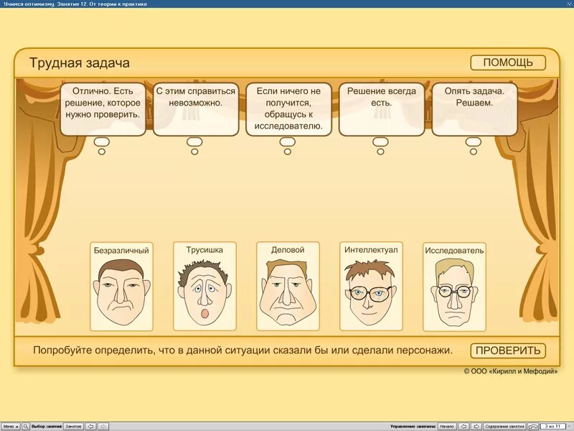Image resolution: width=574 pixels, height=431 pixels.
Task: Click the instruction text 'Попробуйте определить...'
Action: [x=243, y=350]
